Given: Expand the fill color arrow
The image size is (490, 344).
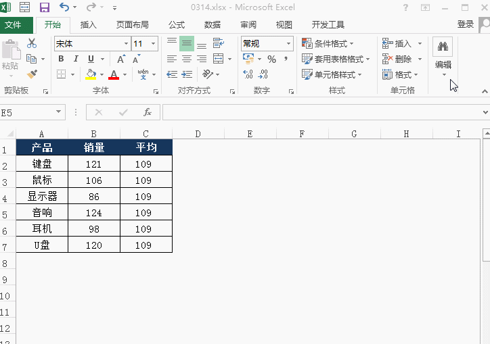Looking at the screenshot, I should point(102,74).
